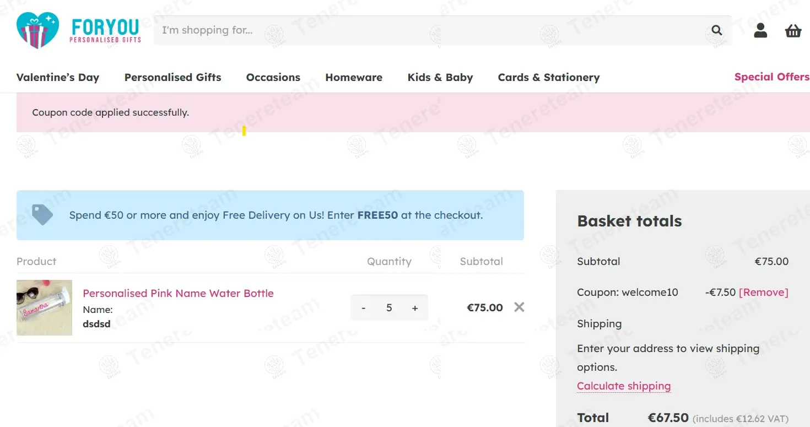810x427 pixels.
Task: Open the Valentine's Day menu
Action: (58, 78)
